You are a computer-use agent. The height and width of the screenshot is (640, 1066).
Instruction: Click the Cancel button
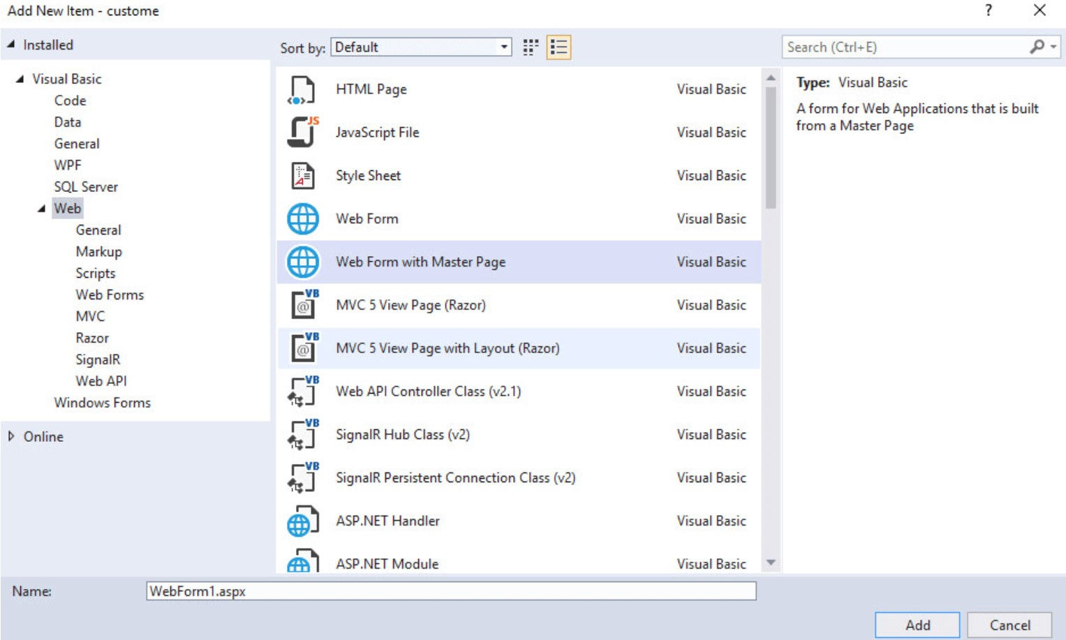(1009, 625)
